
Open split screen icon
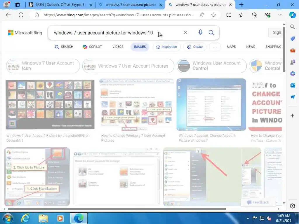(229, 15)
